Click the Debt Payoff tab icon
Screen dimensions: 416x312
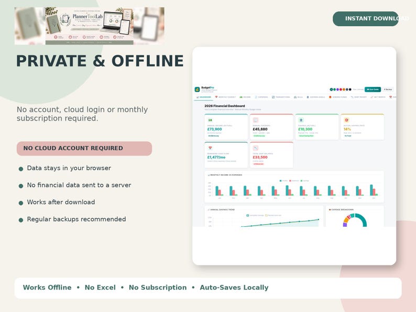(x=352, y=97)
